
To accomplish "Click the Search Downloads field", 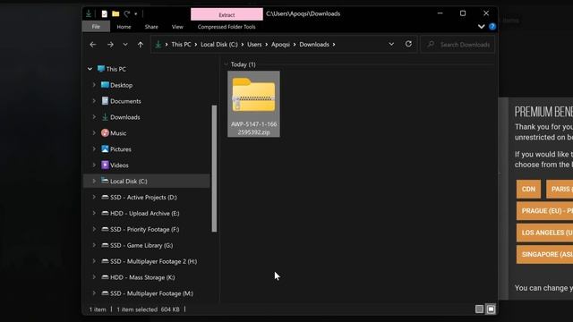I will pyautogui.click(x=458, y=45).
